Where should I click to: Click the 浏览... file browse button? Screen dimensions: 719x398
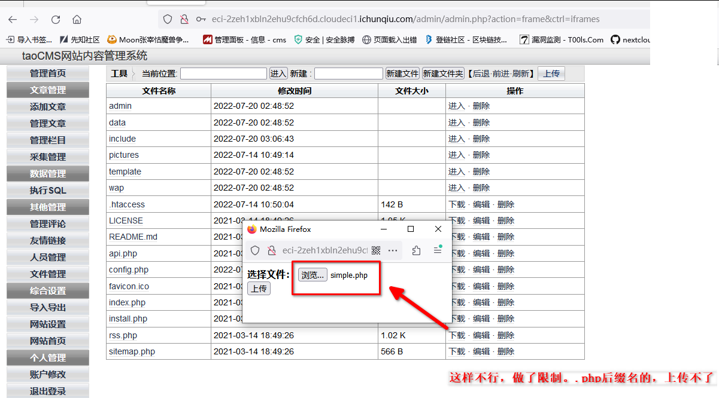click(x=313, y=275)
